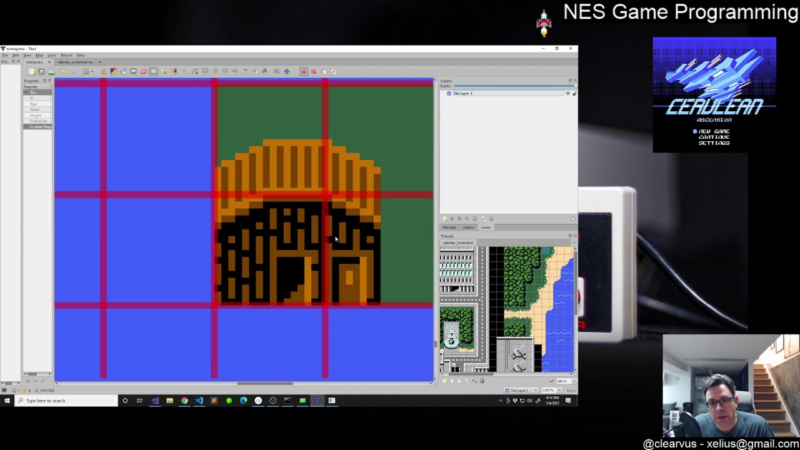Click the Duplicate layer icon
The height and width of the screenshot is (450, 800).
467,219
